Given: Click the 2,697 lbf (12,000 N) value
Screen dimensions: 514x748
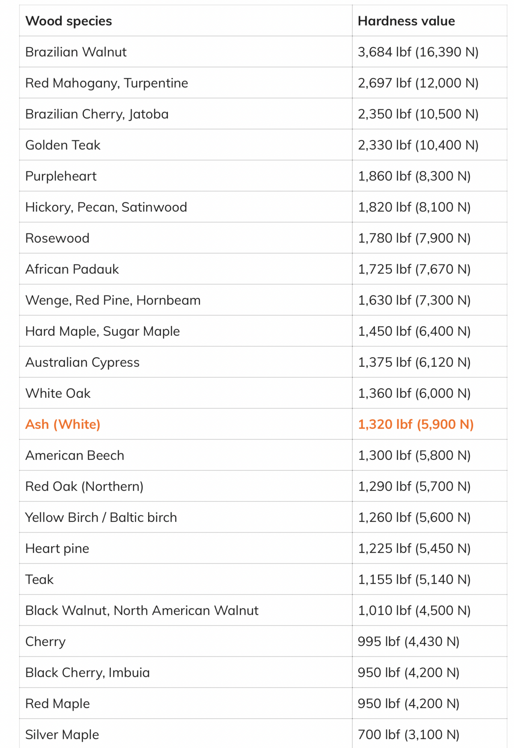Looking at the screenshot, I should tap(418, 83).
